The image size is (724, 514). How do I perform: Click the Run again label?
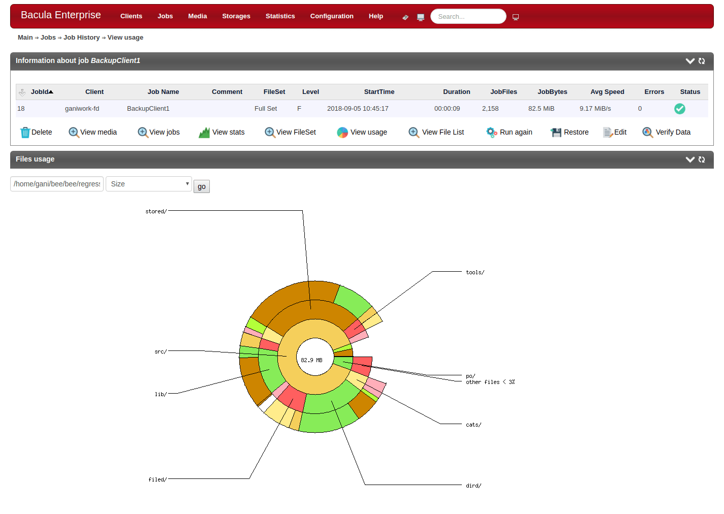tap(516, 132)
